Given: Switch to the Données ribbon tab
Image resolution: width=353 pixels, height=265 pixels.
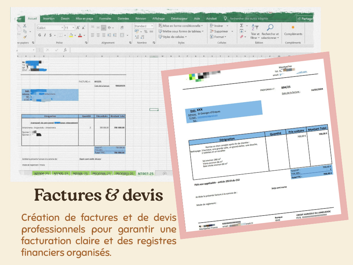Looking at the screenshot, I should coord(123,18).
